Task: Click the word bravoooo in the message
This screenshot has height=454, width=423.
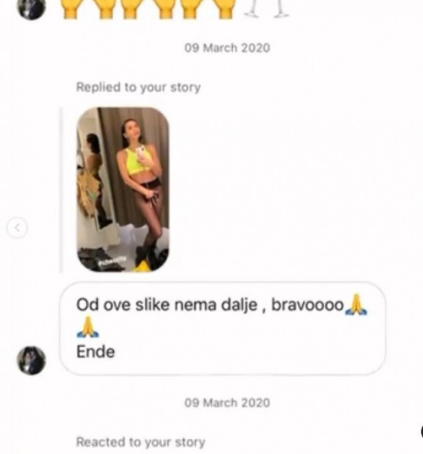Action: pyautogui.click(x=307, y=305)
